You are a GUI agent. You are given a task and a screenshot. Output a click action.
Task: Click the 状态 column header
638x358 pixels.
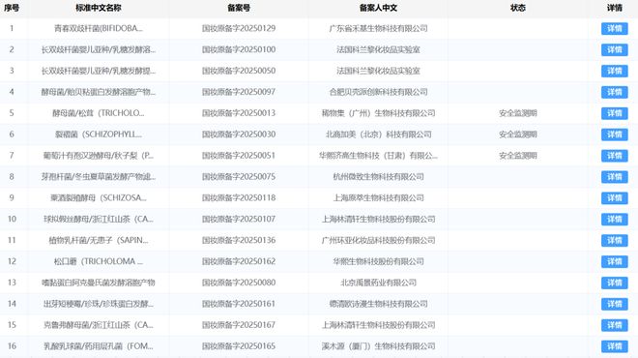tap(518, 8)
